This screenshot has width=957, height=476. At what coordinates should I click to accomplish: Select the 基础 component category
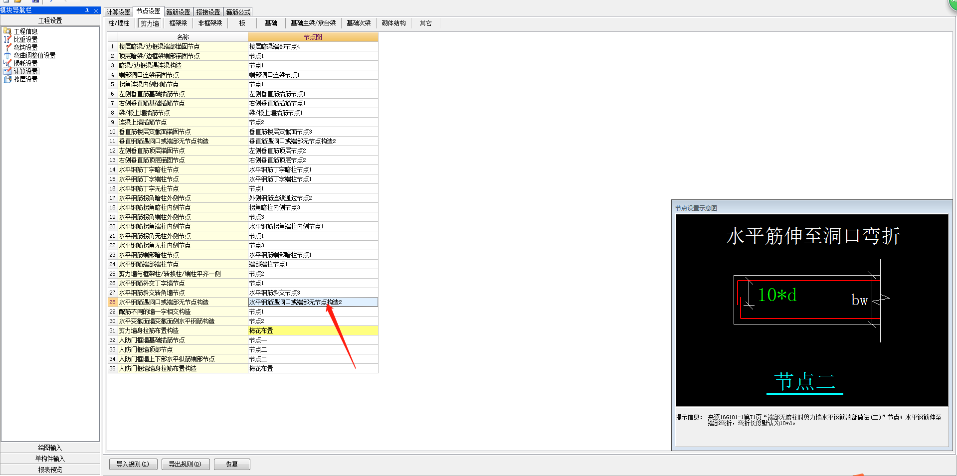(x=271, y=23)
